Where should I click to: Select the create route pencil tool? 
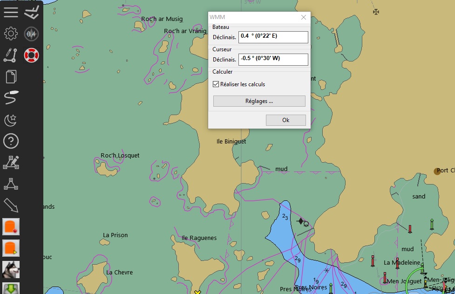(11, 55)
